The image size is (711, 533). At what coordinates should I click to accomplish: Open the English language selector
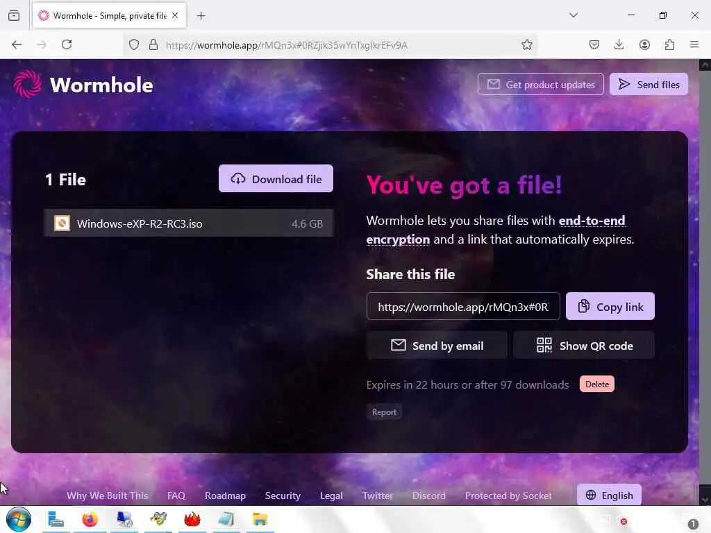(609, 495)
